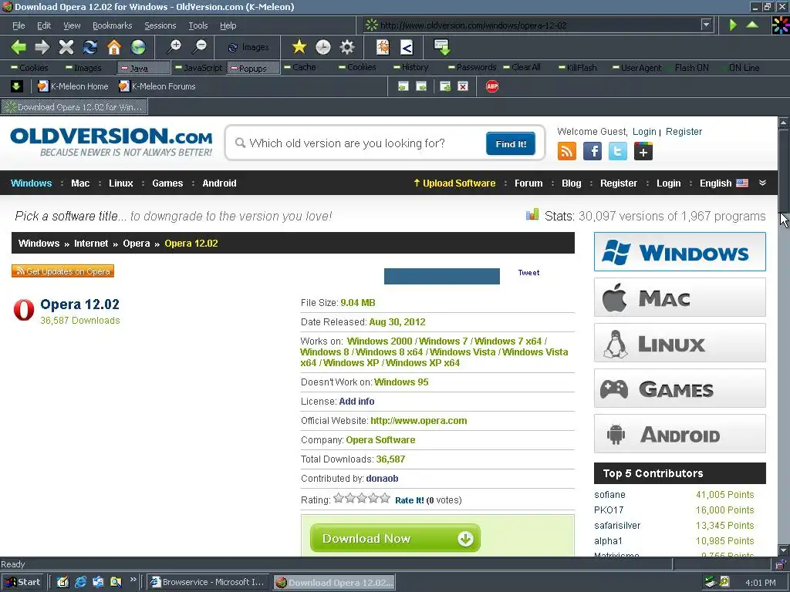Open a new tab with the plus-window icon
This screenshot has height=592, width=790.
click(445, 86)
